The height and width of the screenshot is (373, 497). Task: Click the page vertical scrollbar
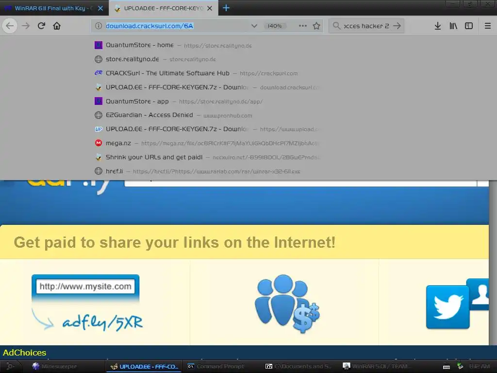tap(493, 263)
